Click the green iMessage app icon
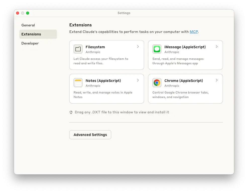 157,49
